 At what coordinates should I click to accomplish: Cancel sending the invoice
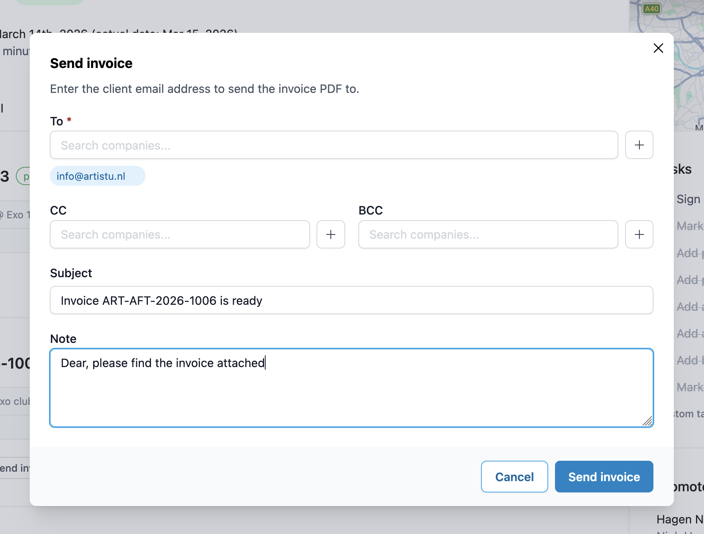tap(514, 477)
